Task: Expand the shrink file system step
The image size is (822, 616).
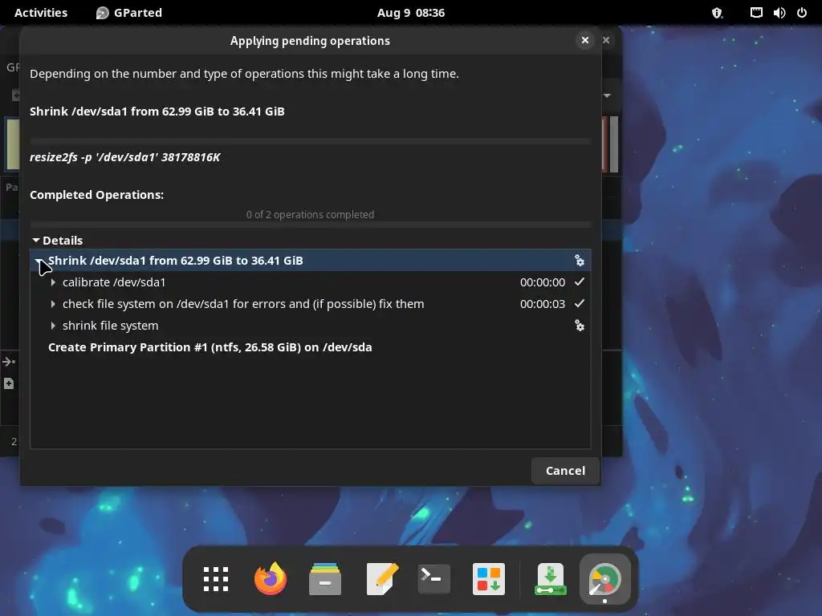Action: (53, 326)
